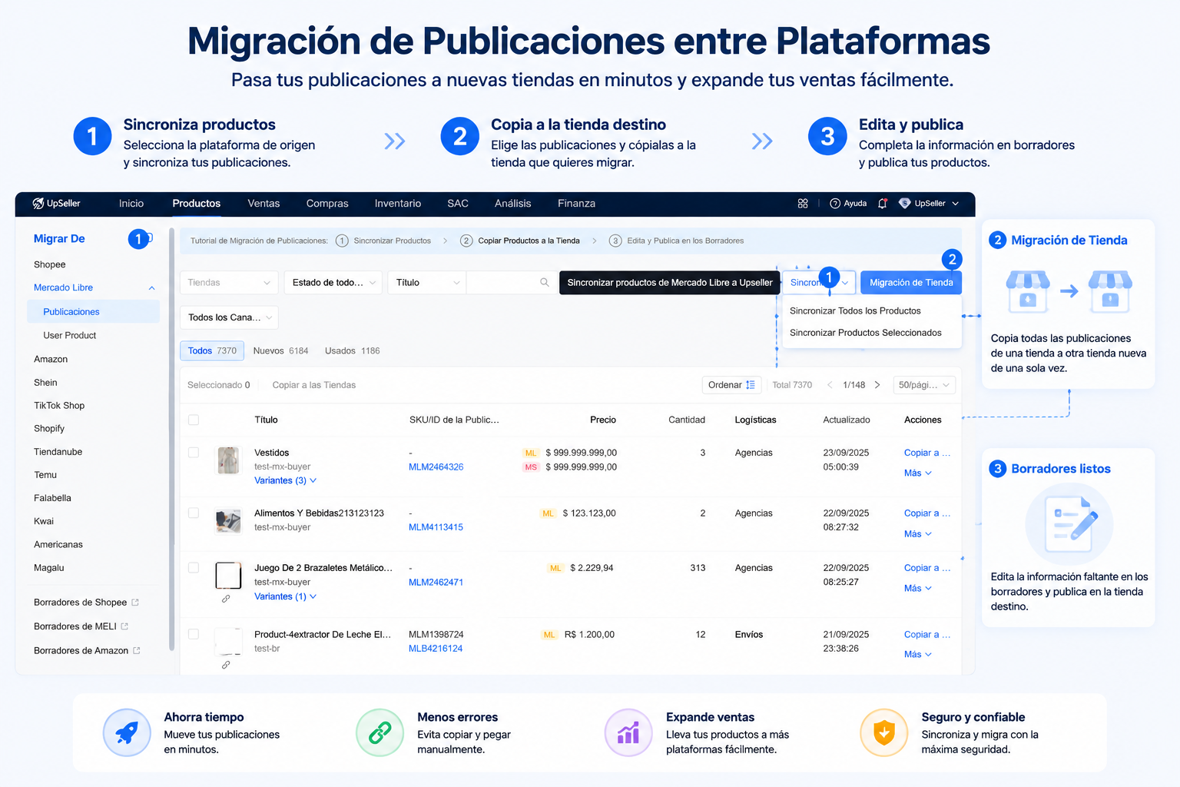Click link icon under Product-4extractor thumbnail
Viewport: 1180px width, 787px height.
tap(226, 665)
